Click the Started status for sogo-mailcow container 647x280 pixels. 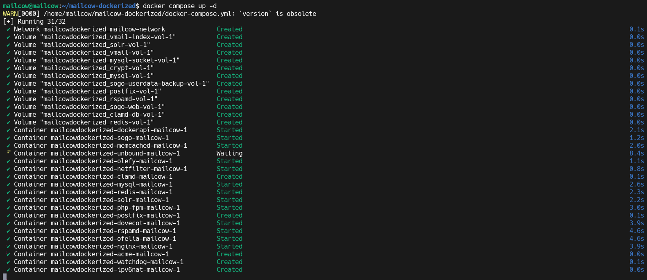coord(229,138)
